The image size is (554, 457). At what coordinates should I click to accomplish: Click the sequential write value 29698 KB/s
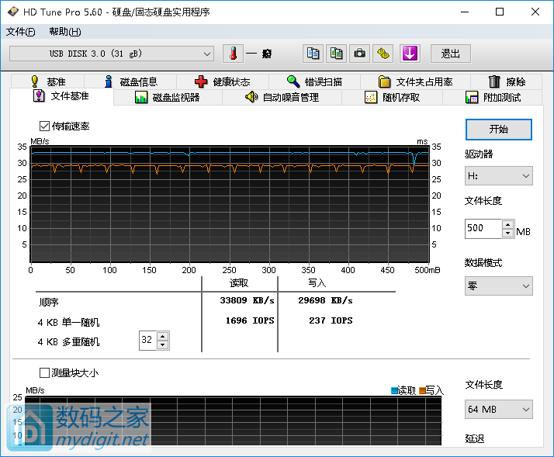coord(325,300)
